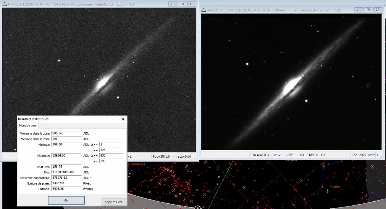Select the Monochrome tab
The image size is (386, 209).
[x=28, y=126]
